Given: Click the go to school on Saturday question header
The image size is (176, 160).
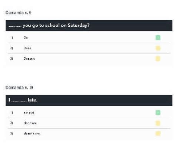Looking at the screenshot, I should coord(89,26).
